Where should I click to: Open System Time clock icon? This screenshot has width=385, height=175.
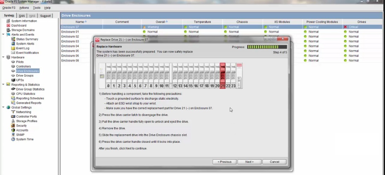[x=13, y=140]
